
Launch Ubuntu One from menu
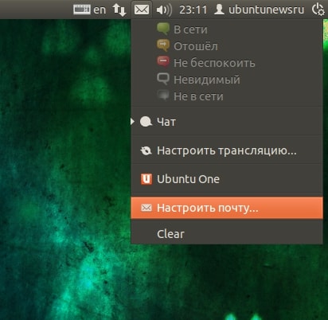click(227, 179)
